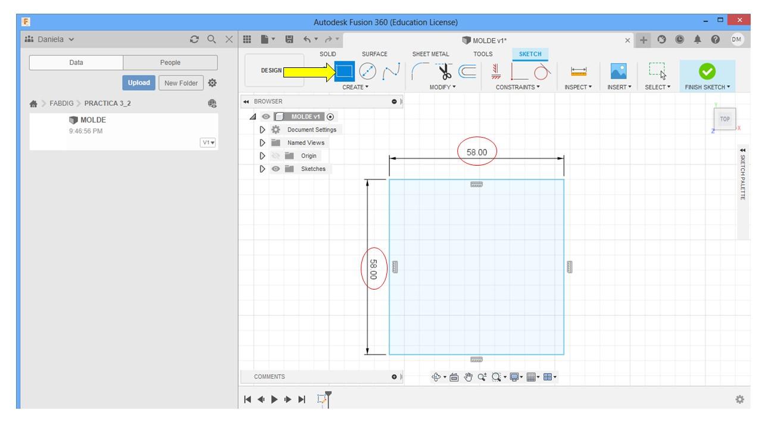Redo the undone action

coord(329,39)
